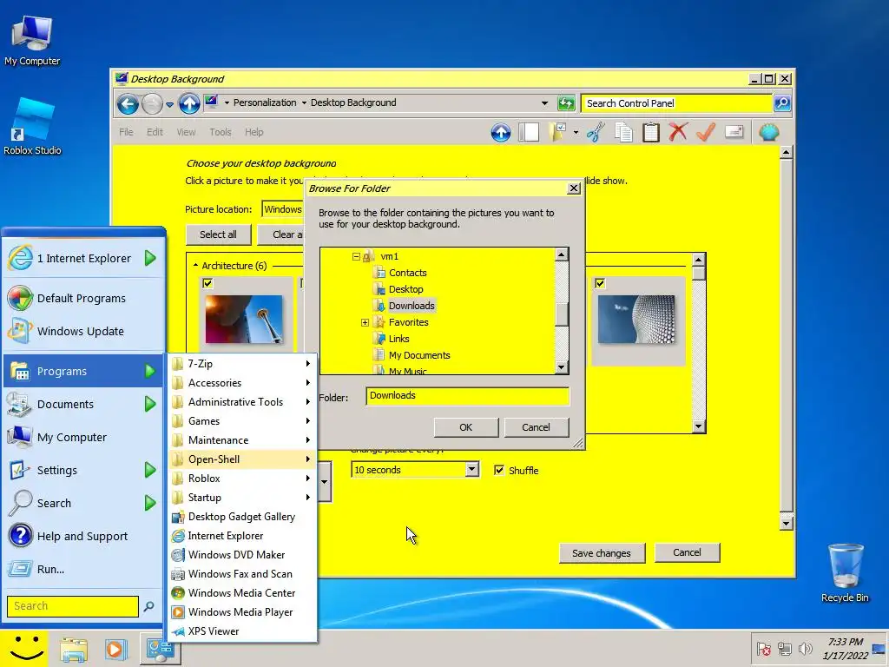This screenshot has height=667, width=889.
Task: Click the Start menu Search box
Action: [73, 605]
